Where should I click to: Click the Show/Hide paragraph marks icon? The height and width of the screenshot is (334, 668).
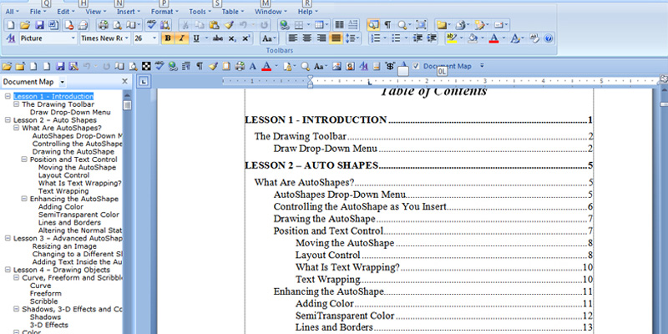click(387, 25)
